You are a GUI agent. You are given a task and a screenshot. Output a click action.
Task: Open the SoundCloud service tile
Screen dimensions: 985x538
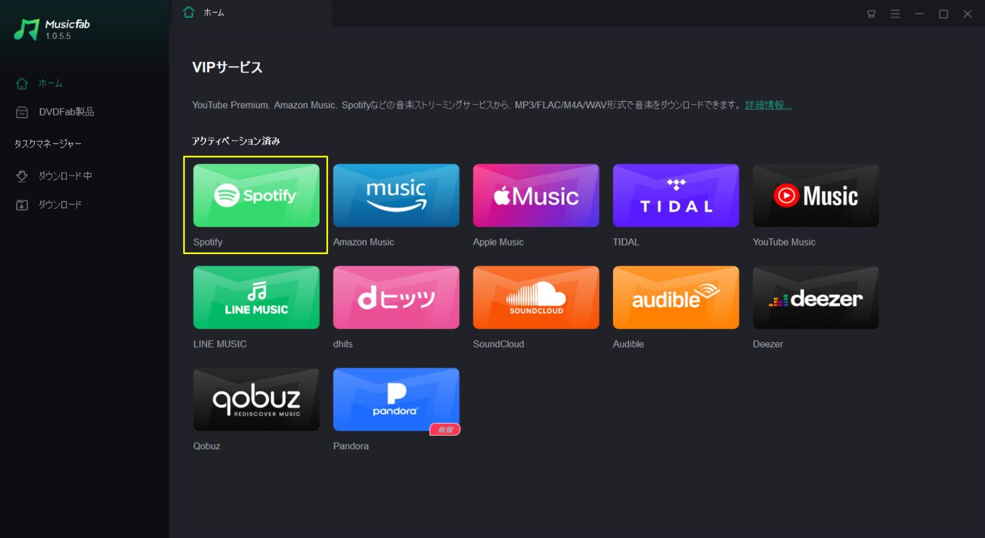coord(536,297)
